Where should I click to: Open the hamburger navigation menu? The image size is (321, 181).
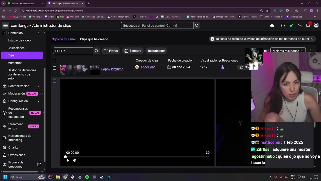click(x=6, y=25)
